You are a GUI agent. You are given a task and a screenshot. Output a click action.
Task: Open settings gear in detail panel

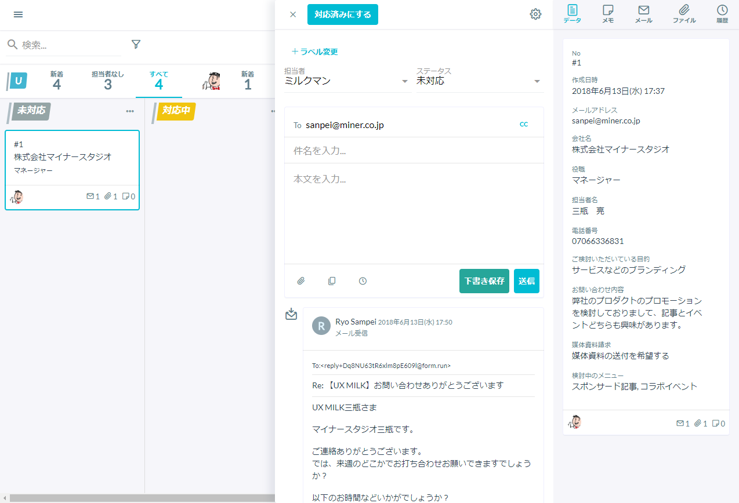pos(535,14)
